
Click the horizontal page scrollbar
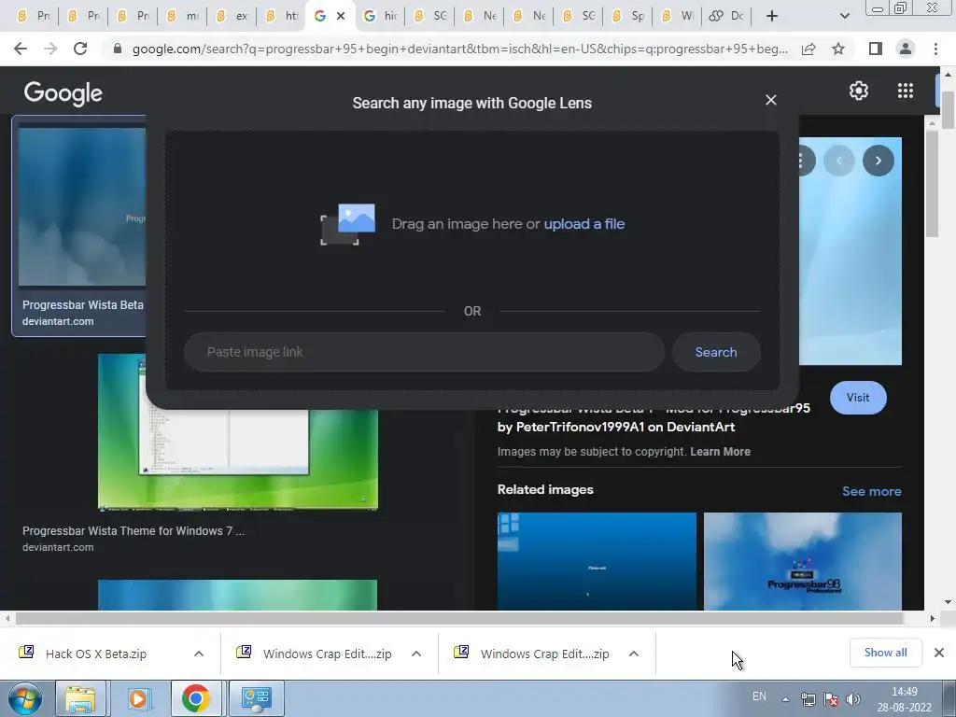(x=459, y=618)
